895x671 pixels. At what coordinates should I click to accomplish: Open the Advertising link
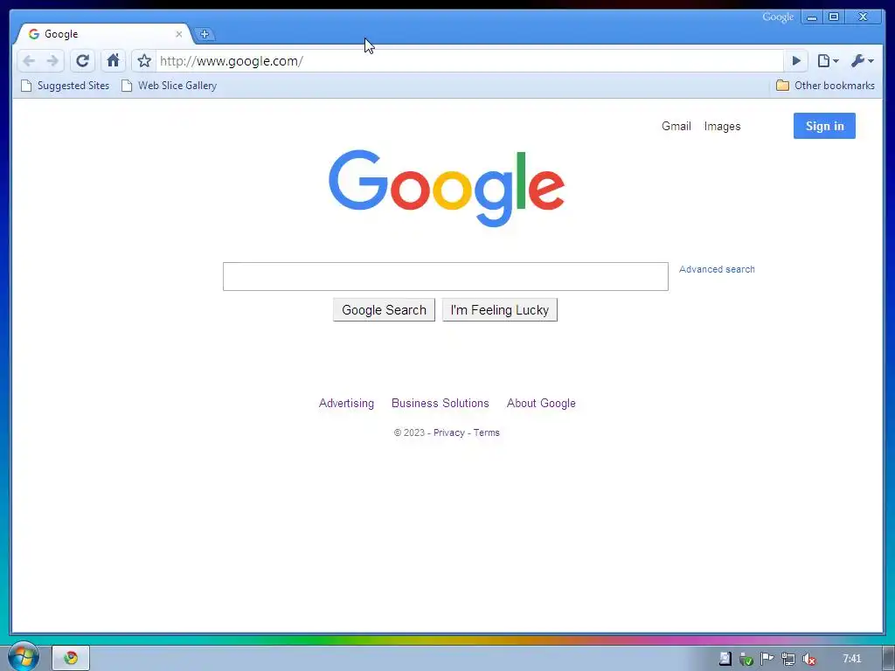(346, 404)
